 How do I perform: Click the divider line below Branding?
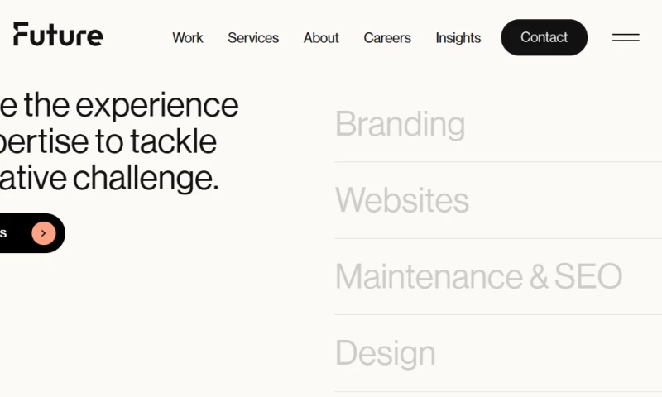point(496,162)
